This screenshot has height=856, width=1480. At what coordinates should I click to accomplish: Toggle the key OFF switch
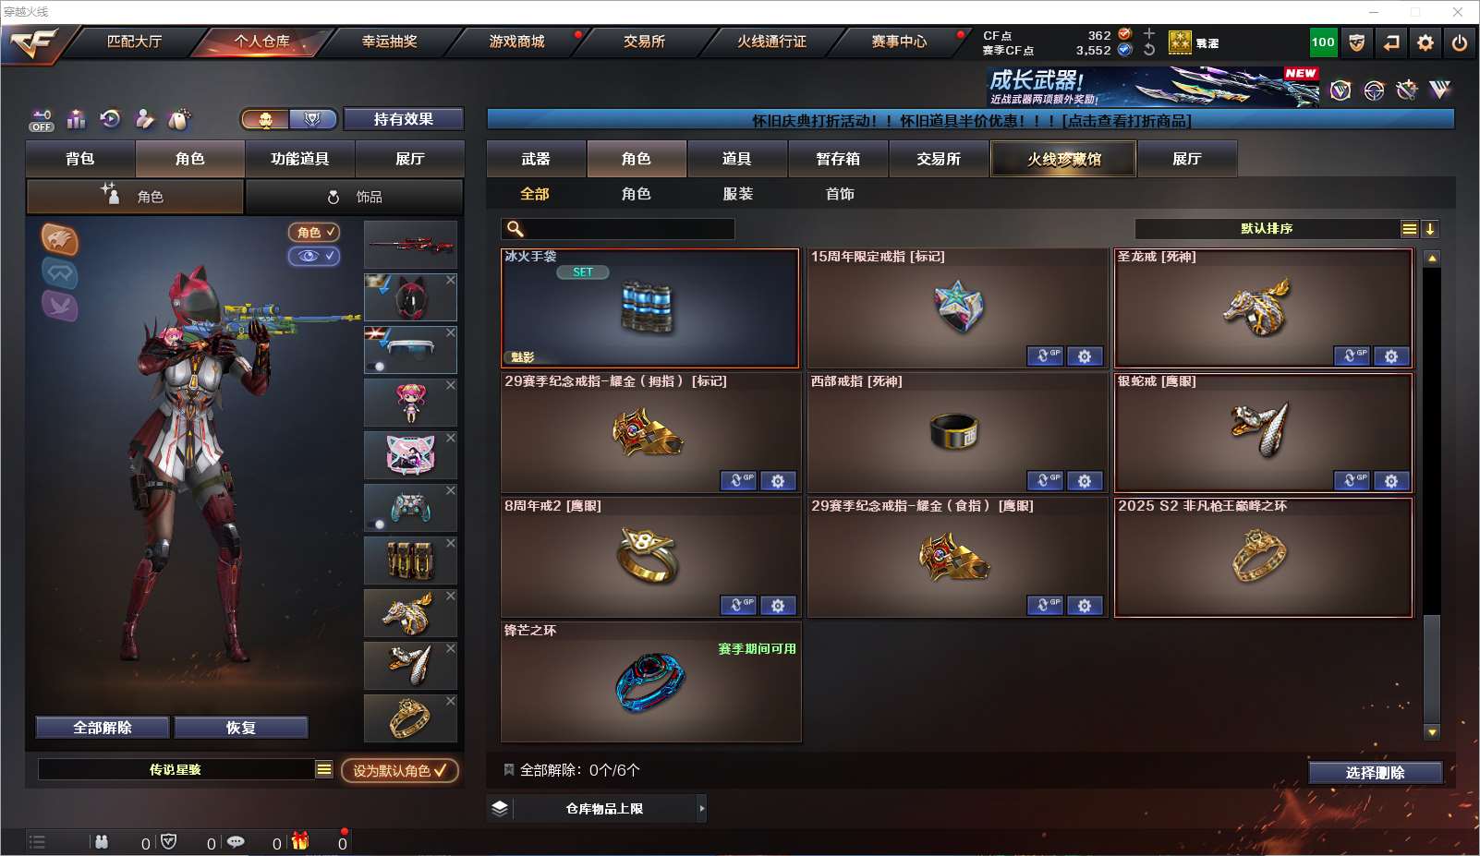(42, 120)
